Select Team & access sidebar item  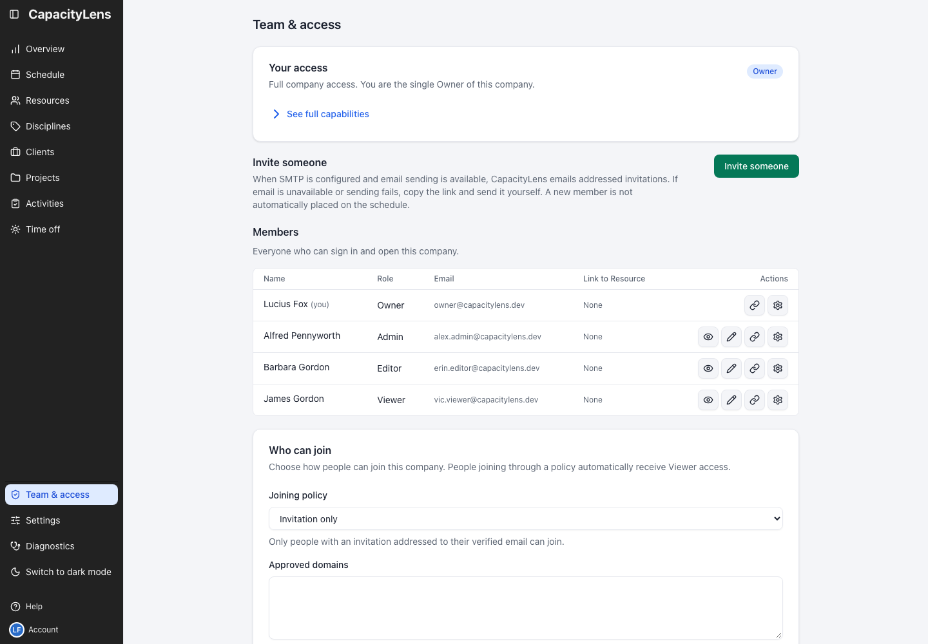tap(61, 495)
